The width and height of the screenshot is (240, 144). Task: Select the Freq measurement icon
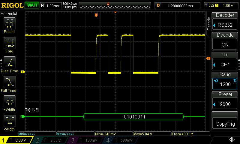(x=10, y=43)
